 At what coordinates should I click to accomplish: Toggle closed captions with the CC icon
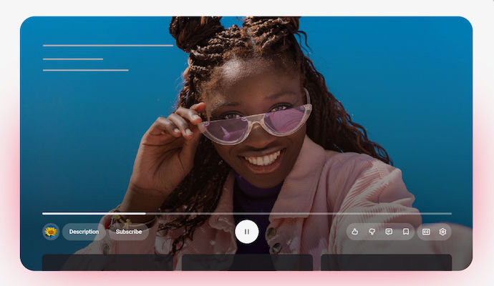coord(426,232)
